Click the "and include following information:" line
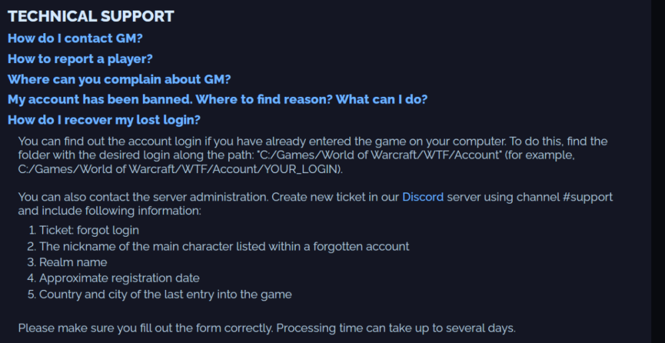The height and width of the screenshot is (343, 665). 109,211
